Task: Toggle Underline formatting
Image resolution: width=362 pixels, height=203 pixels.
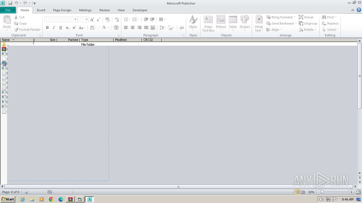Action: (61, 28)
